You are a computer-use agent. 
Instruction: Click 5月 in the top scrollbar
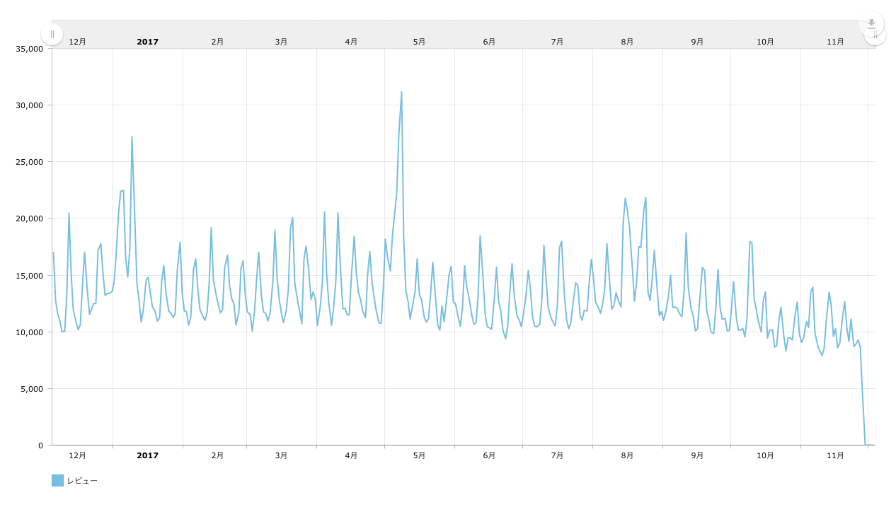point(420,42)
